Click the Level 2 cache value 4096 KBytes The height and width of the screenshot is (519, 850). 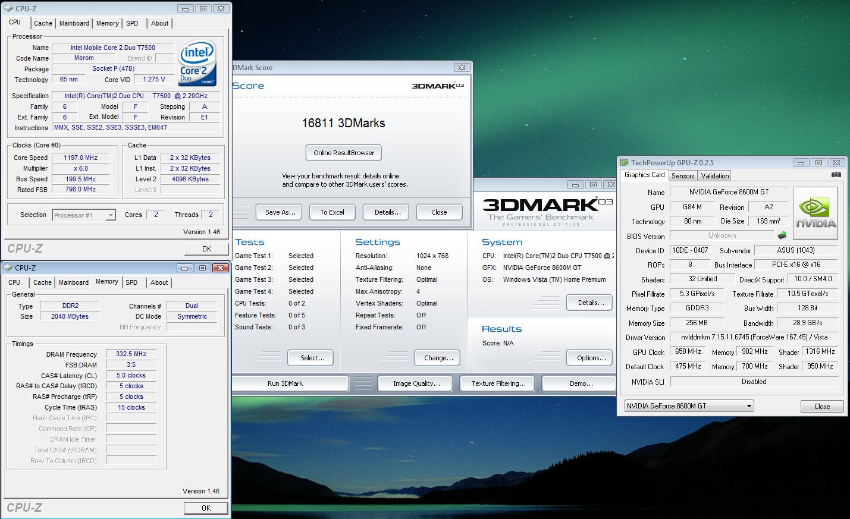[190, 179]
